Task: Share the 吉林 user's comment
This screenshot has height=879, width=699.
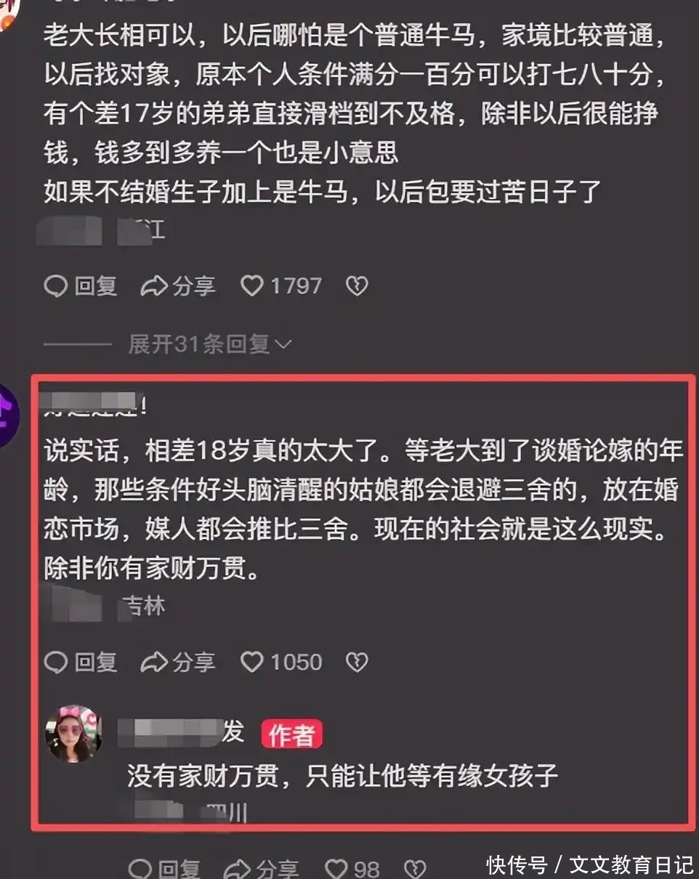Action: pyautogui.click(x=179, y=662)
